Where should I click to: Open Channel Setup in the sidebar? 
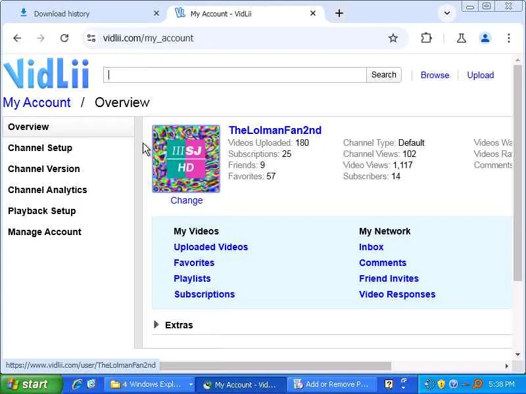pos(40,148)
